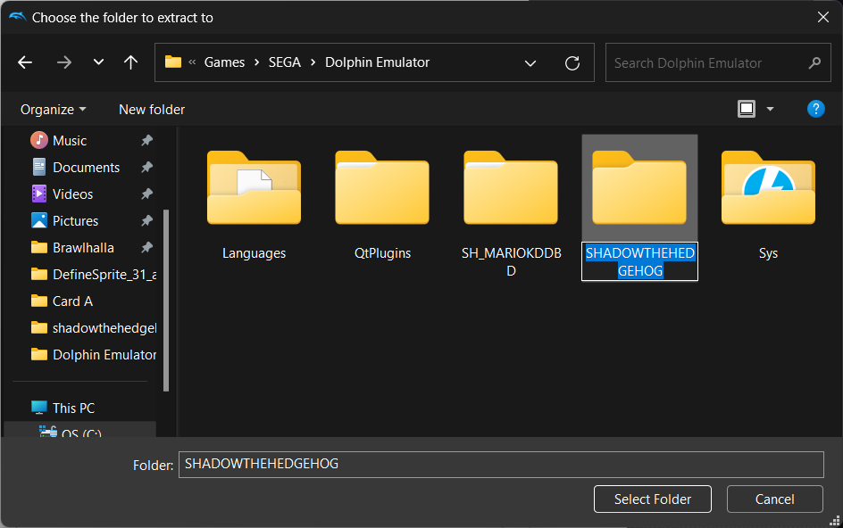Click the pin icon next to Music
Viewport: 843px width, 528px height.
point(146,141)
